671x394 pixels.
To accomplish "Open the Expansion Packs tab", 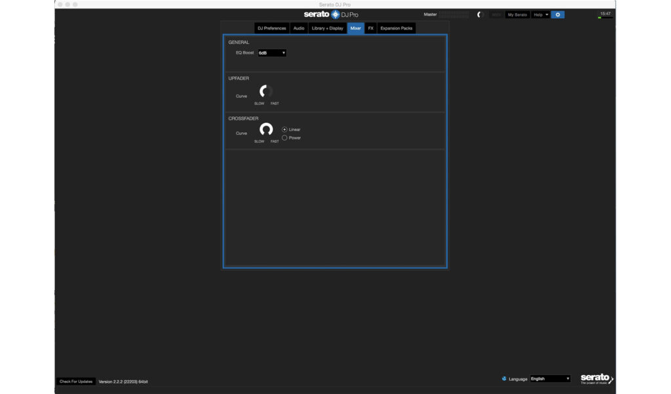I will coord(396,28).
